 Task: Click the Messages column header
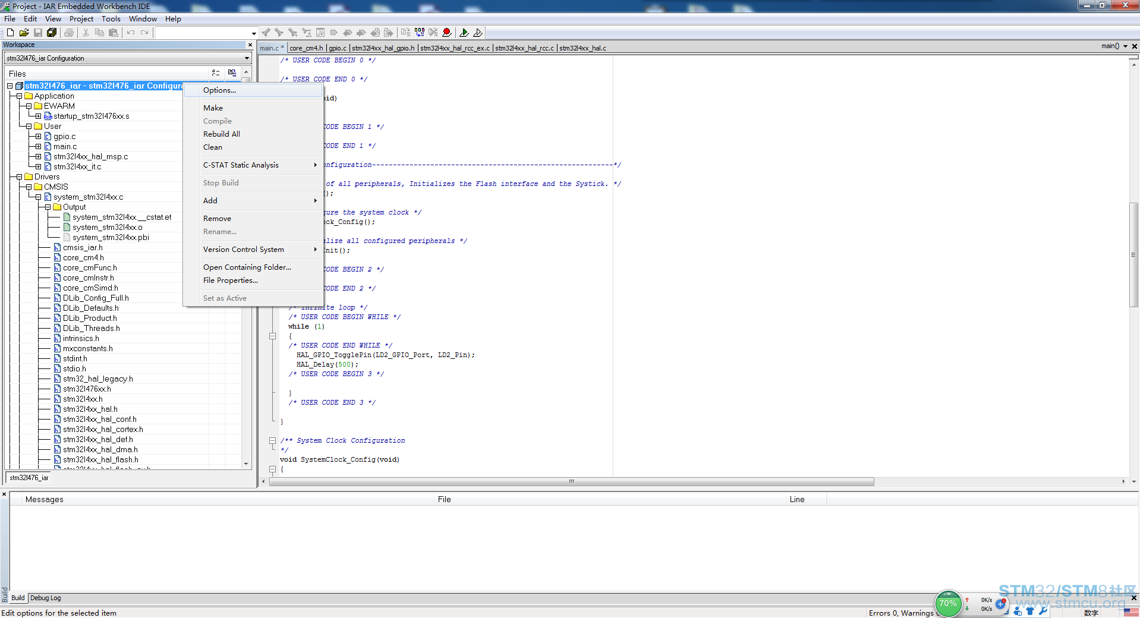229,500
